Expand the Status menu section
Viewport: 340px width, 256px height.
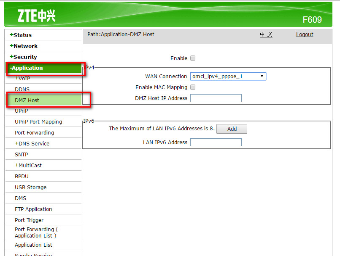[x=21, y=35]
